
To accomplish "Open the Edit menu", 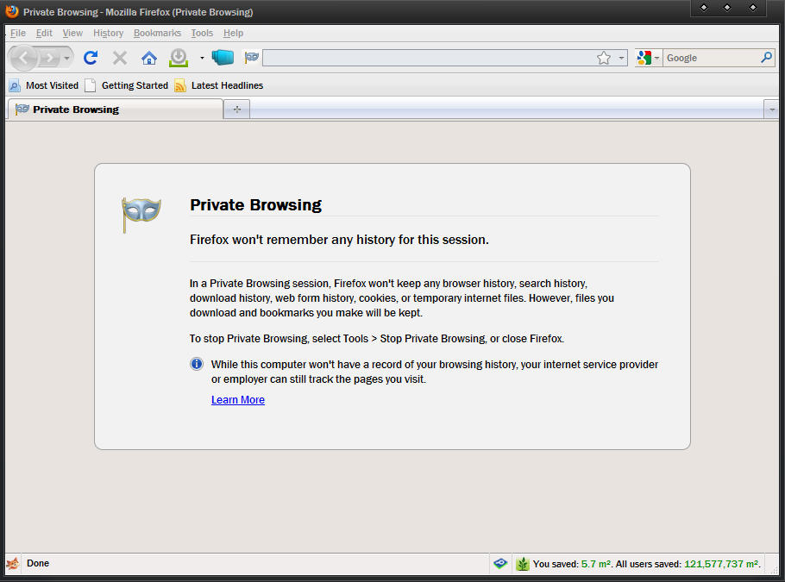I will 44,33.
